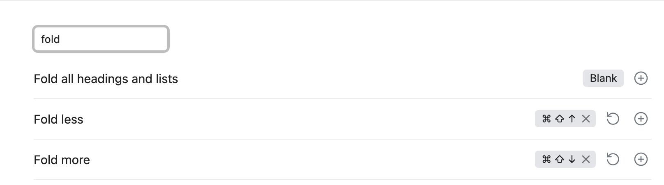Add a new hotkey for Fold more
This screenshot has width=664, height=185.
tap(641, 159)
